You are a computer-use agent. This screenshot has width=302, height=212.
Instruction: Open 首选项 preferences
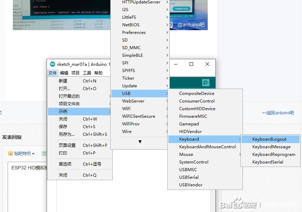80,164
